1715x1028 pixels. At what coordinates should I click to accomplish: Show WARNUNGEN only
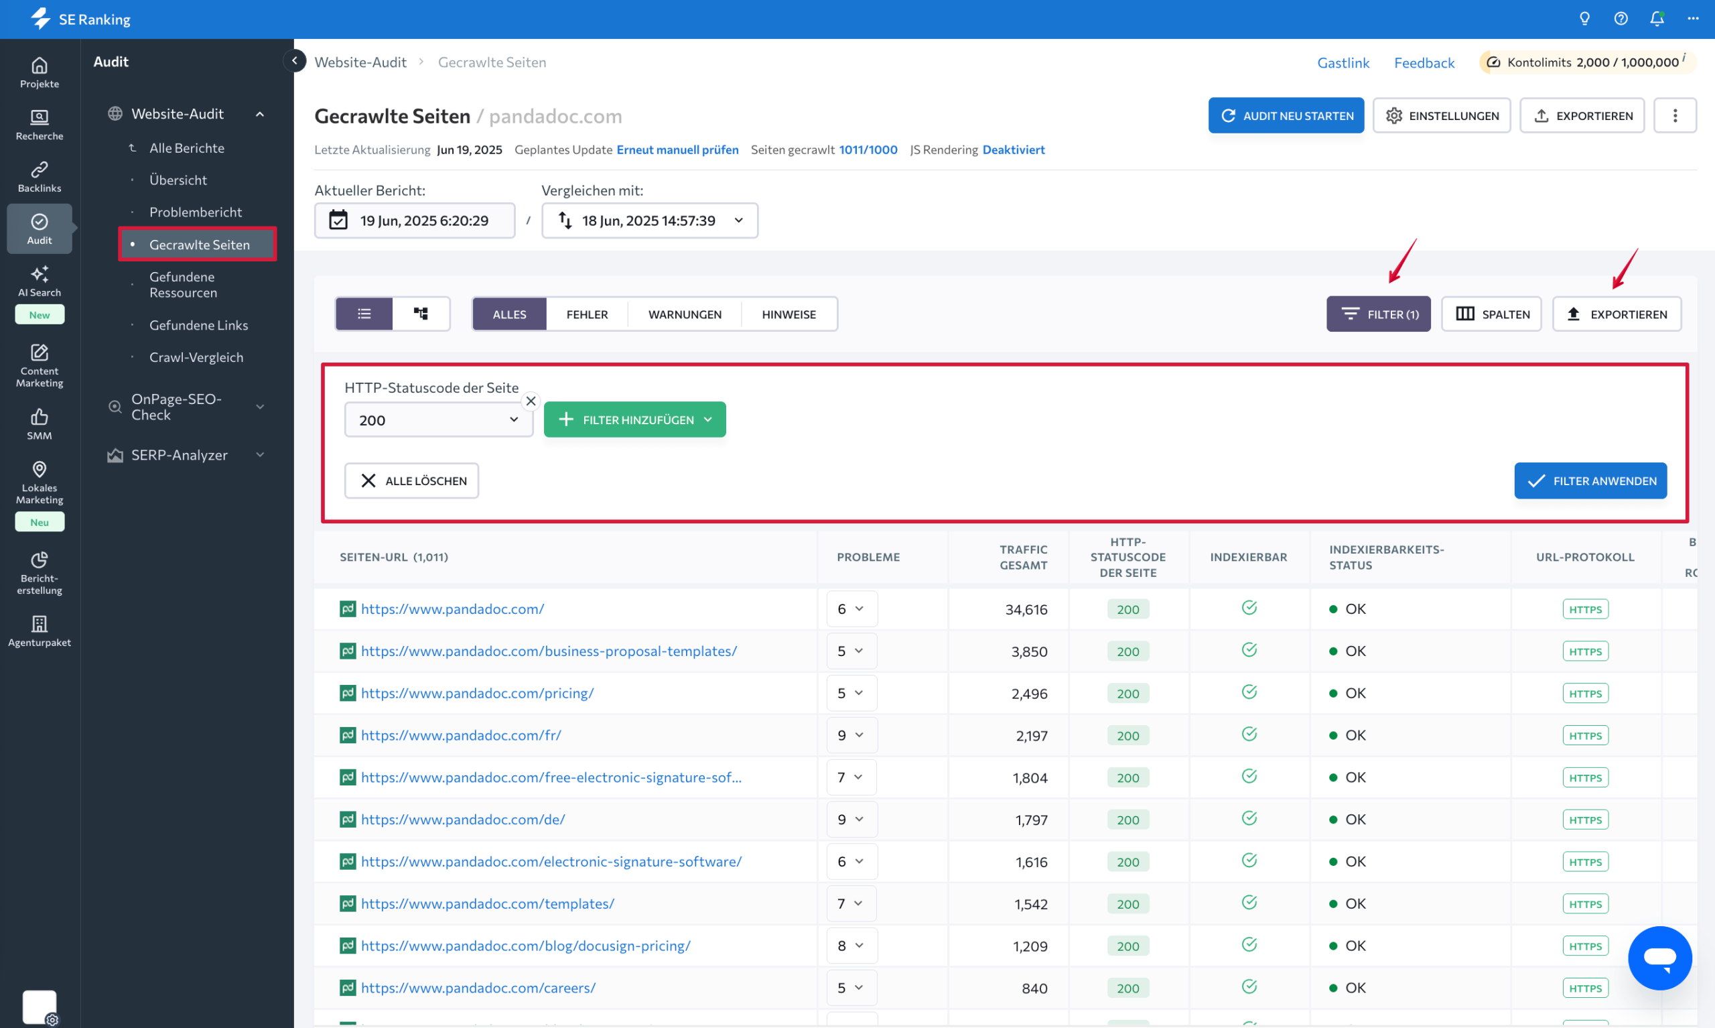685,314
